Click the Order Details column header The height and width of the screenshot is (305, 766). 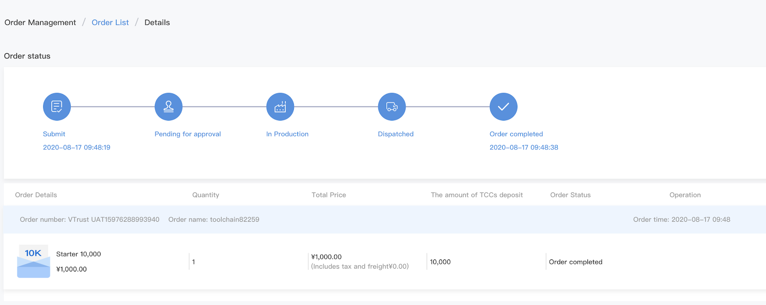36,195
